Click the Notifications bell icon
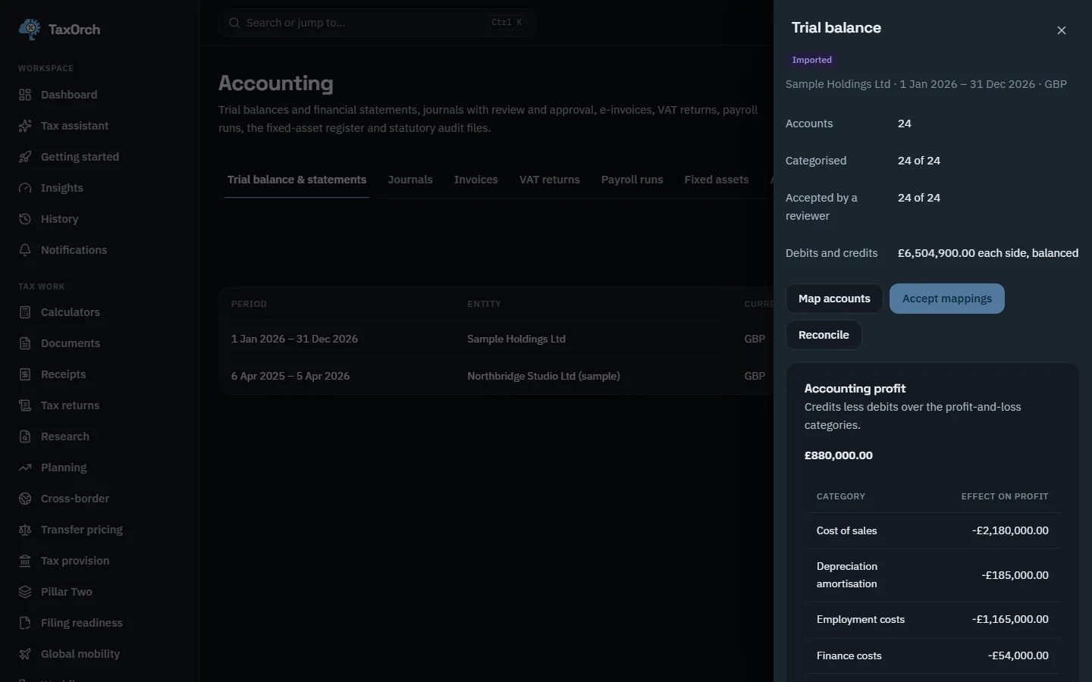The width and height of the screenshot is (1092, 682). (x=25, y=250)
